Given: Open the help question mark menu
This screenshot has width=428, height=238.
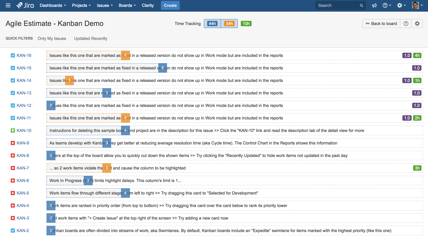Looking at the screenshot, I should 387,6.
